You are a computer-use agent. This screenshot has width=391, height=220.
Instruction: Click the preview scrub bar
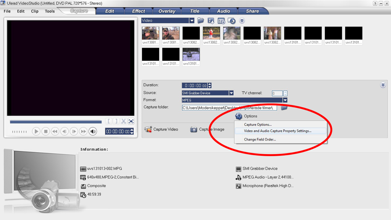[56, 122]
